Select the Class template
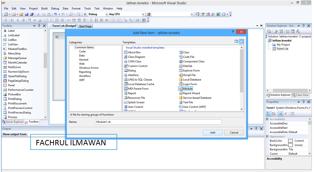 coord(184,52)
